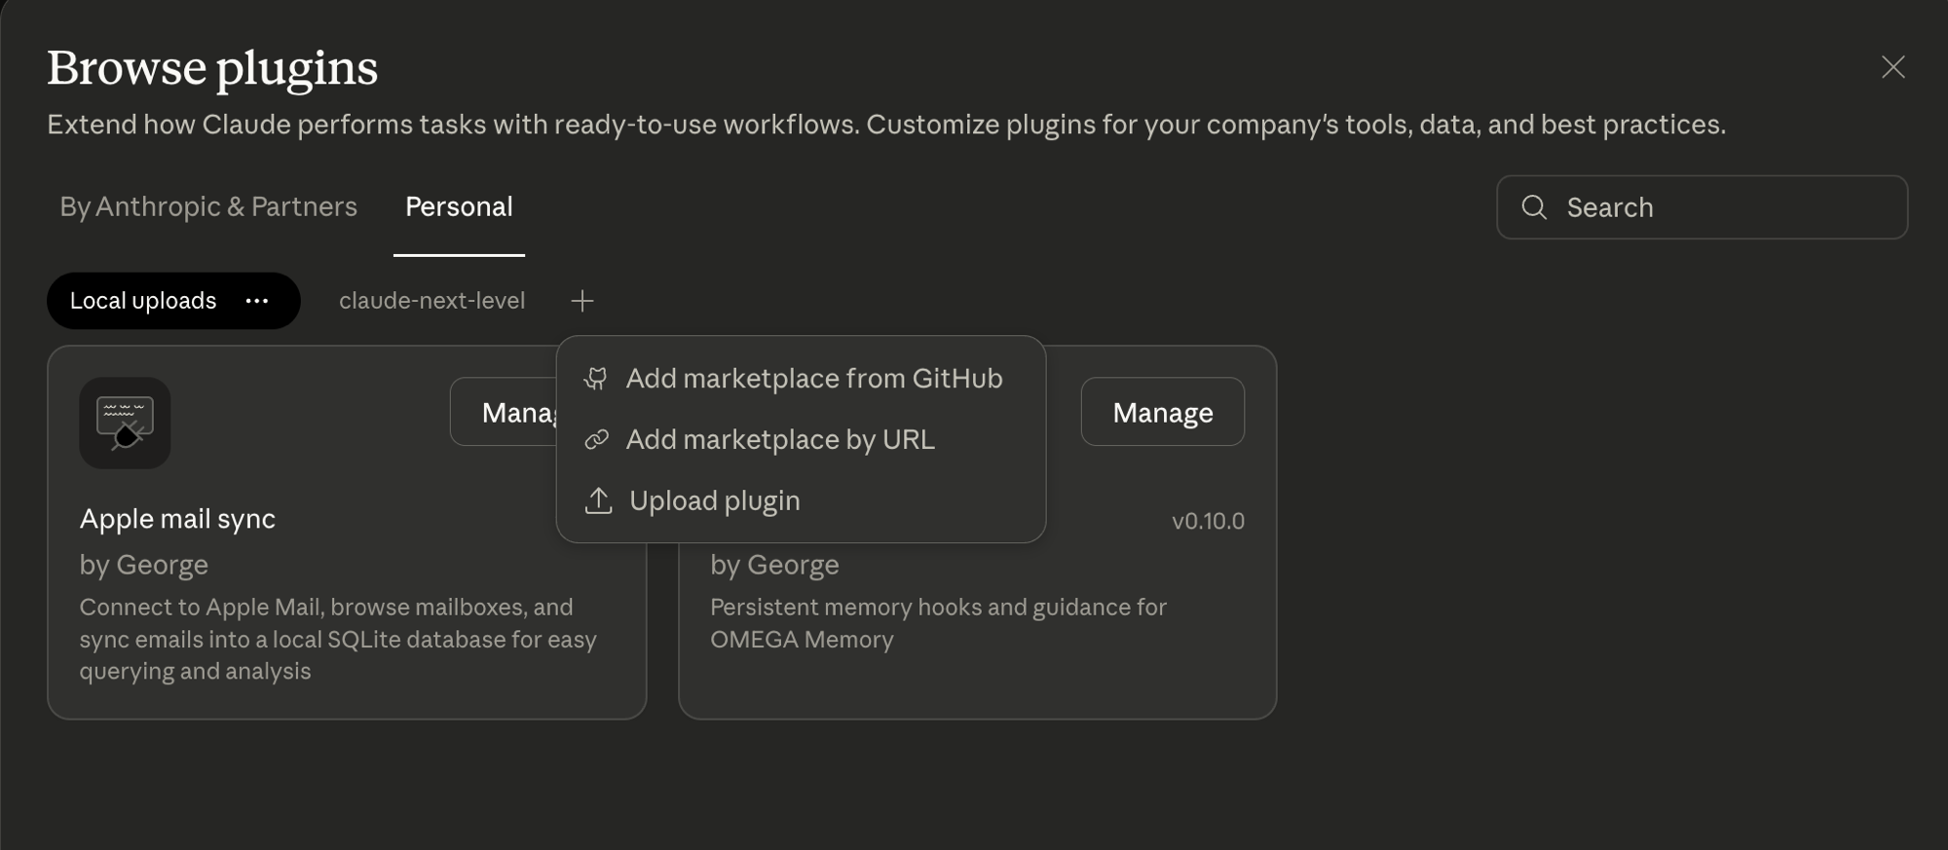This screenshot has width=1948, height=850.
Task: Click the Apple mail sync title
Action: coord(177,519)
